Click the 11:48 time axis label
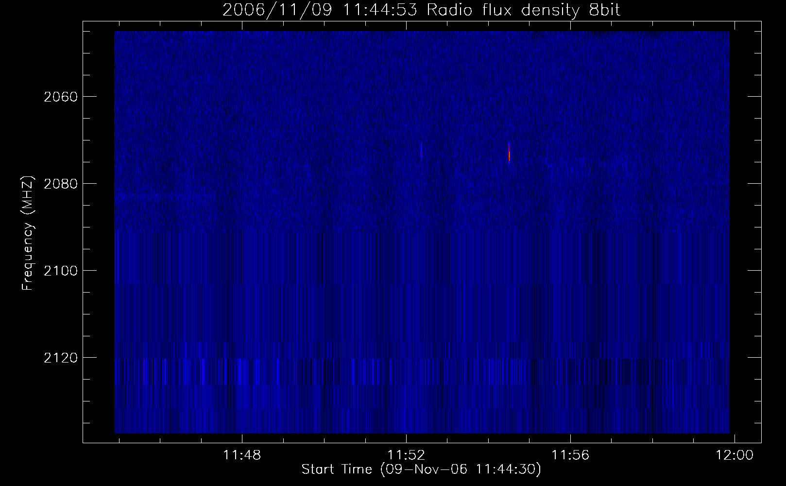The height and width of the screenshot is (486, 786). [x=242, y=455]
